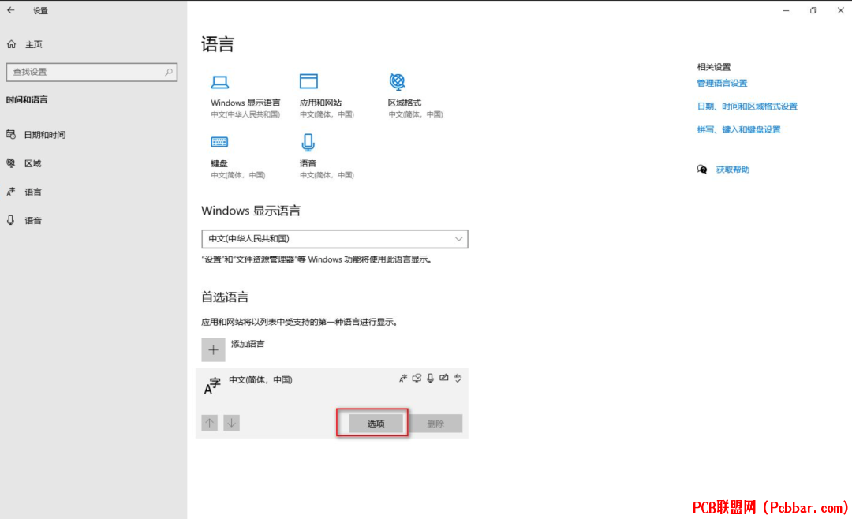
Task: Click the 主页 label in the sidebar
Action: coord(34,44)
